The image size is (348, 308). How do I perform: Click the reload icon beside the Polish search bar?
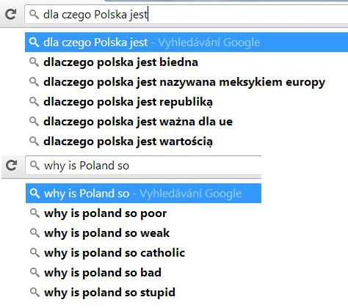[11, 14]
